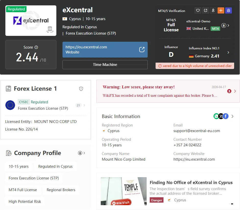Click the WhatsApp social icon
Image resolution: width=240 pixels, height=210 pixels.
[x=216, y=116]
